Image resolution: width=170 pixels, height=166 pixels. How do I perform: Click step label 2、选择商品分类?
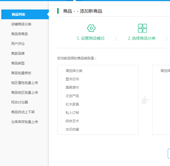(142, 39)
